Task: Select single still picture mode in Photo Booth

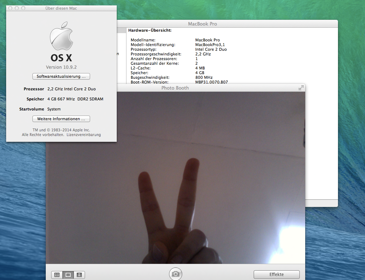Action: pyautogui.click(x=68, y=275)
